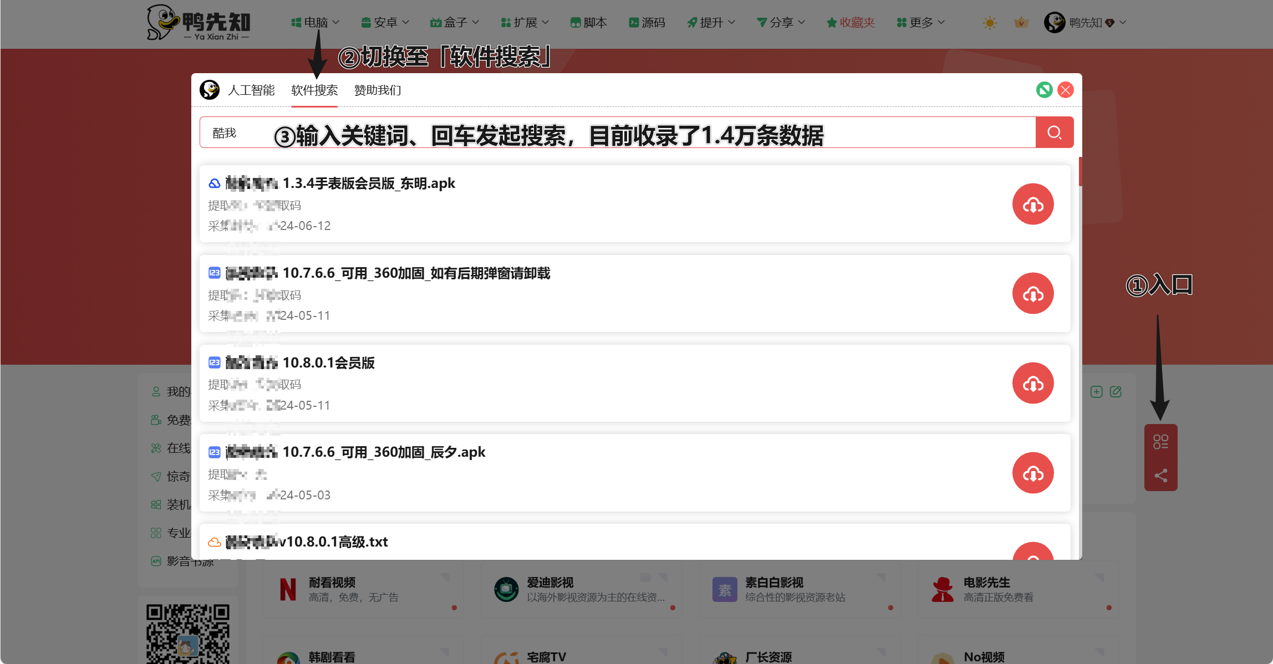The height and width of the screenshot is (664, 1273).
Task: Switch to the 软件搜索 tab
Action: pyautogui.click(x=314, y=90)
